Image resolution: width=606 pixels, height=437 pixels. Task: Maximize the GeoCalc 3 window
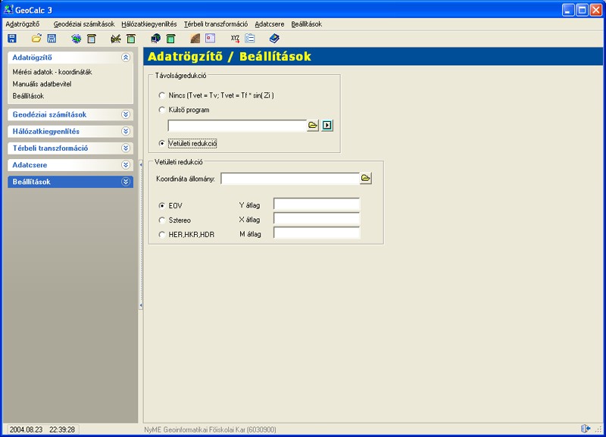(582, 10)
